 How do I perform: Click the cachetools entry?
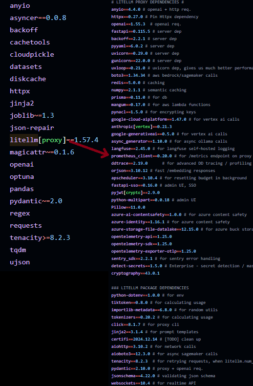30,42
